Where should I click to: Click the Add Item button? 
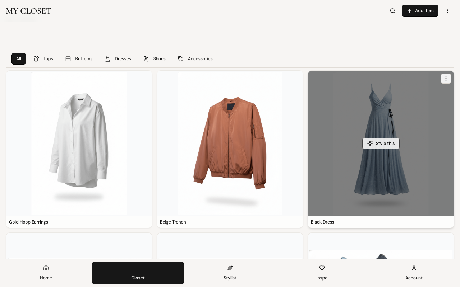tap(420, 11)
